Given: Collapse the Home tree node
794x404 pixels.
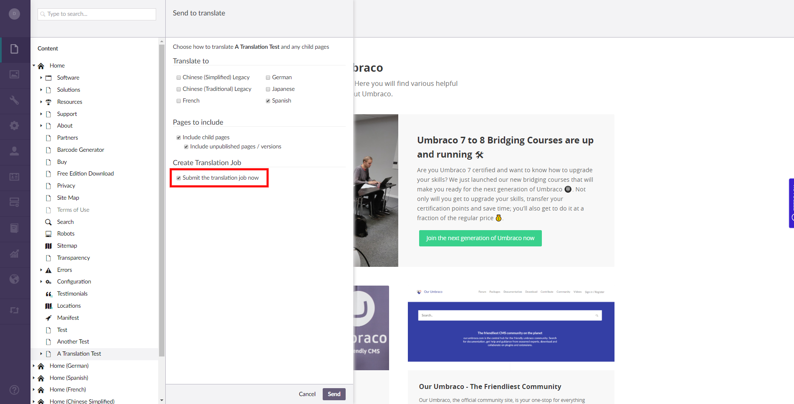Looking at the screenshot, I should tap(34, 65).
